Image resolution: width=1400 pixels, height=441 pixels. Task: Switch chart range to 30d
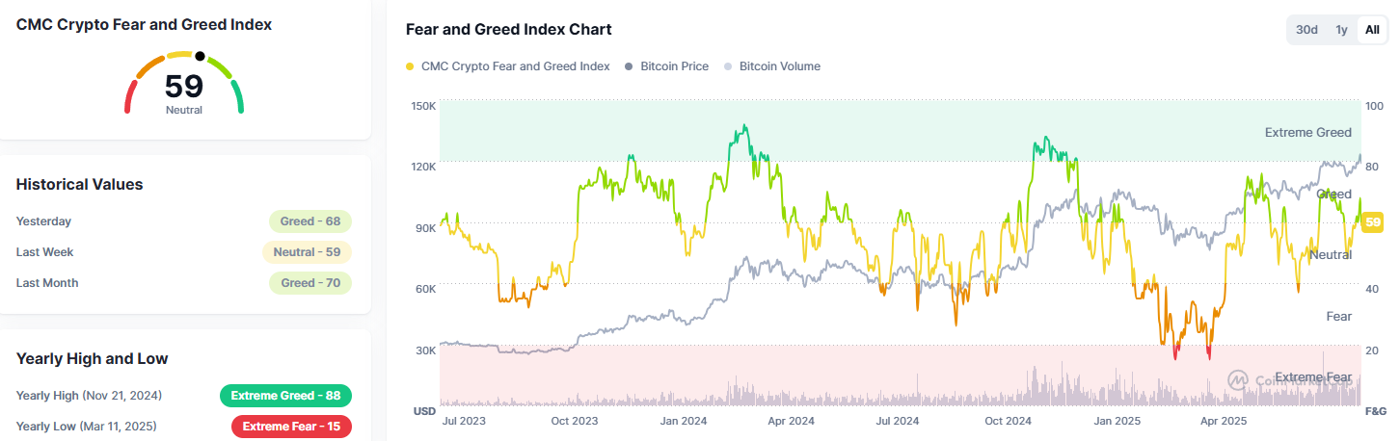tap(1306, 30)
